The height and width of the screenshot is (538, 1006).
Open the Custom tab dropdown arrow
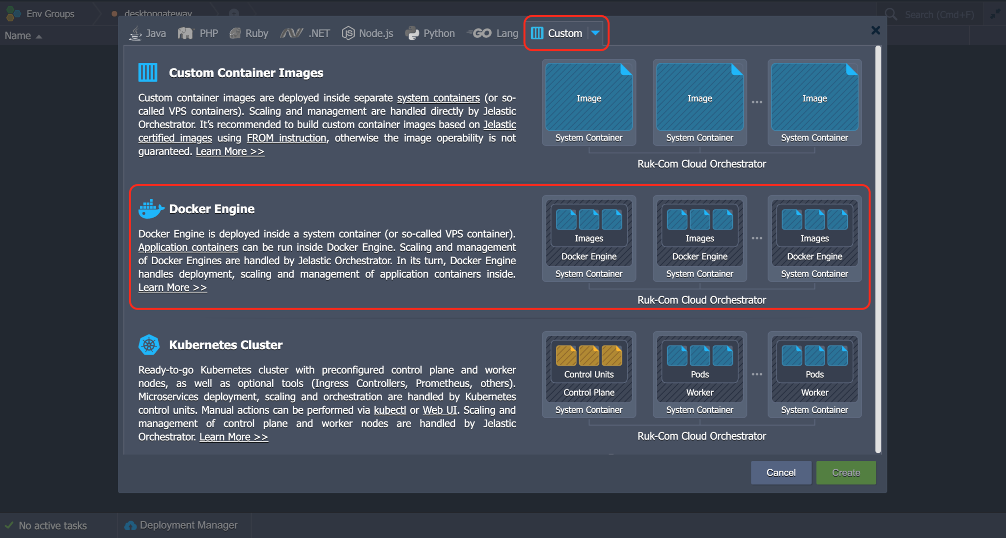596,33
